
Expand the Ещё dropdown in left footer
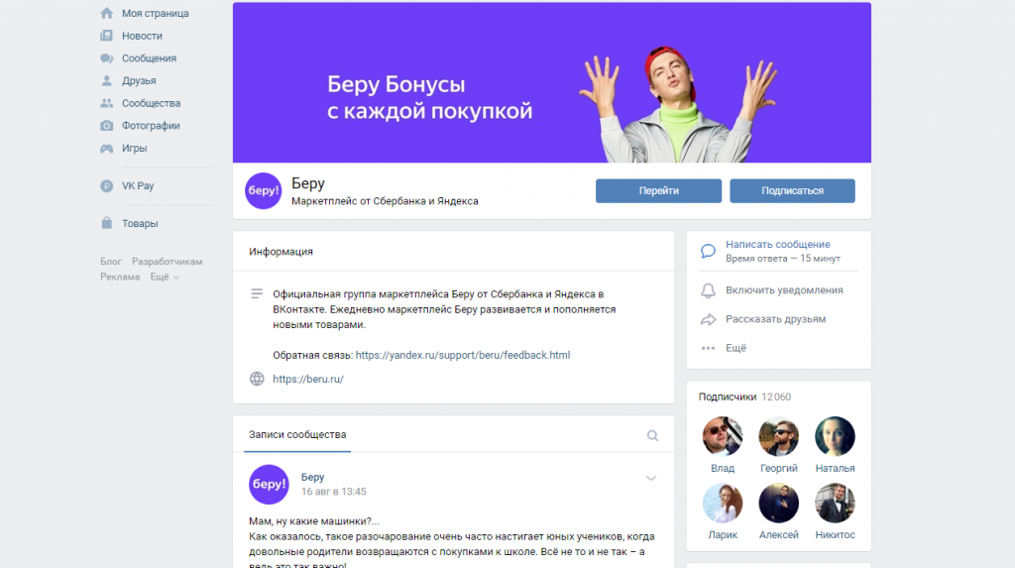(x=165, y=277)
